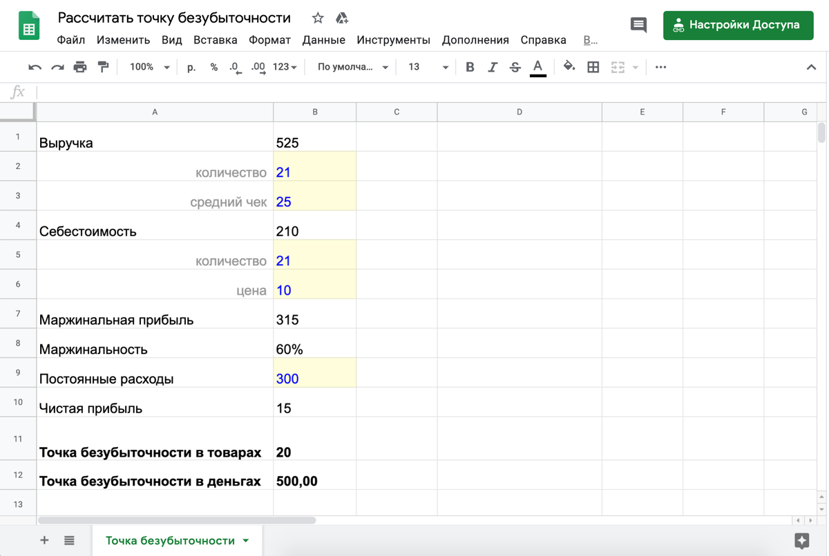The image size is (829, 556).
Task: Open the sheet tab dropdown arrow
Action: [x=246, y=541]
